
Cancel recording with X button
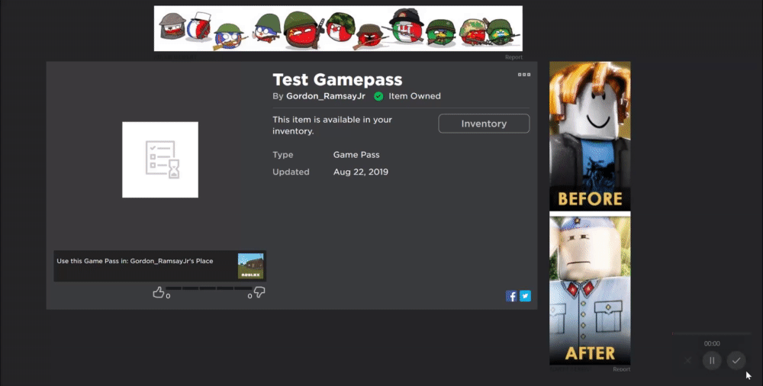(687, 361)
